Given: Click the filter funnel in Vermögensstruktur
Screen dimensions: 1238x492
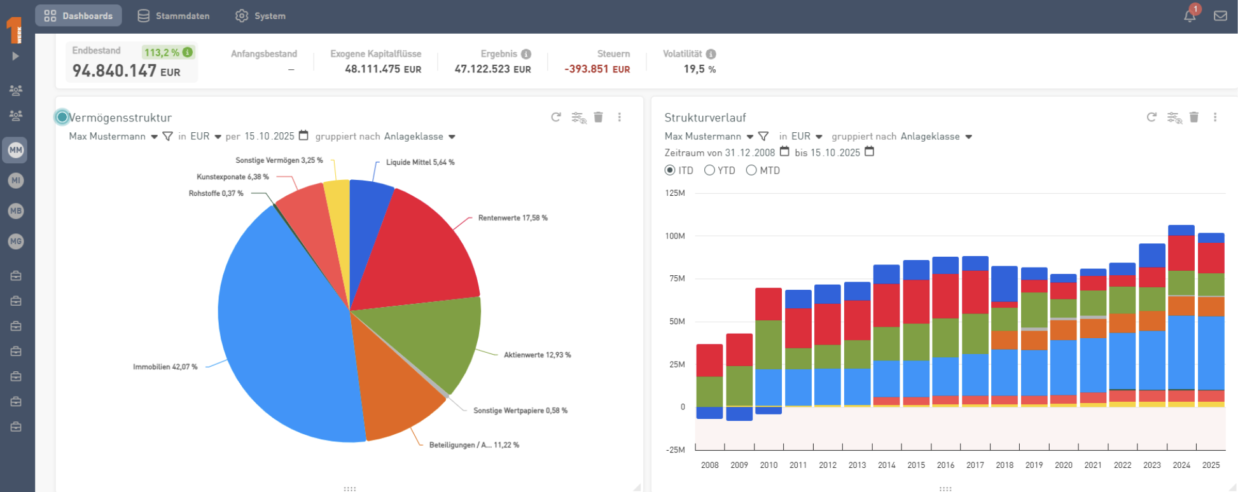Looking at the screenshot, I should tap(167, 136).
